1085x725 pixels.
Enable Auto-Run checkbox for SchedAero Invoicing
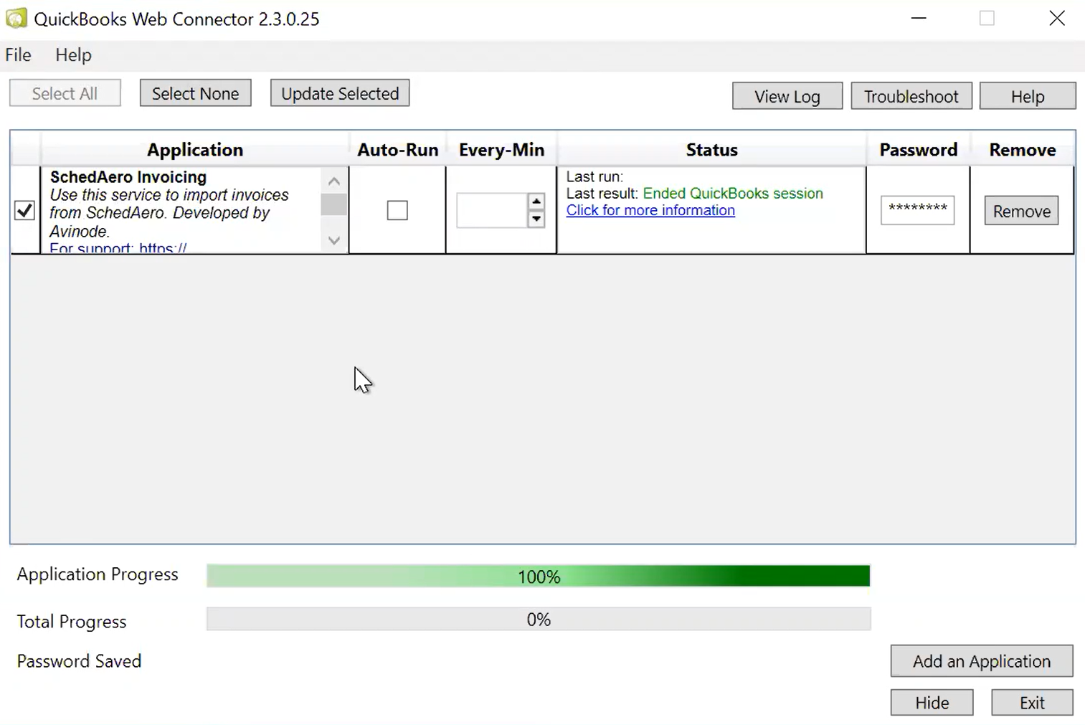[397, 210]
